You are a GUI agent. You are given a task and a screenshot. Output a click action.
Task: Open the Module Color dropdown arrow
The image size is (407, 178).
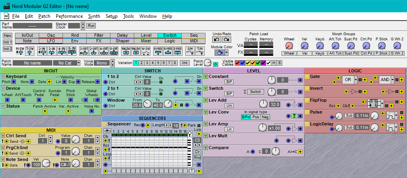coord(226,53)
